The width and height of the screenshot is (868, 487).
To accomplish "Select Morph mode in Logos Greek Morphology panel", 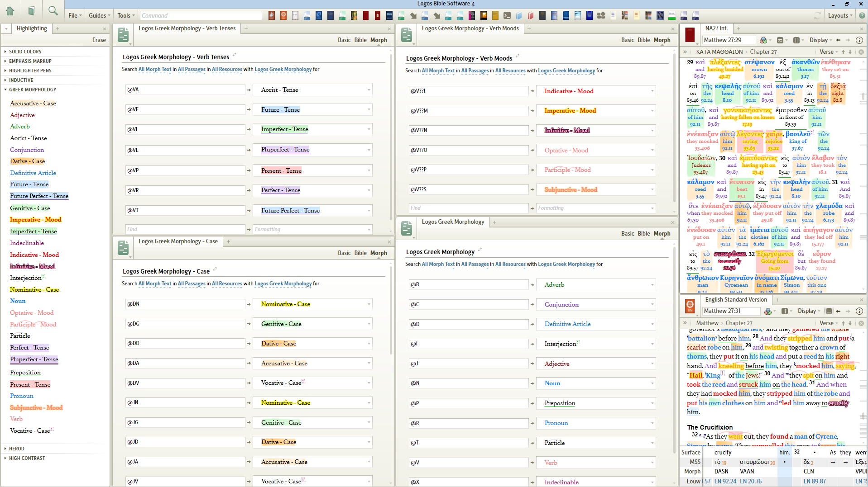I will 662,234.
